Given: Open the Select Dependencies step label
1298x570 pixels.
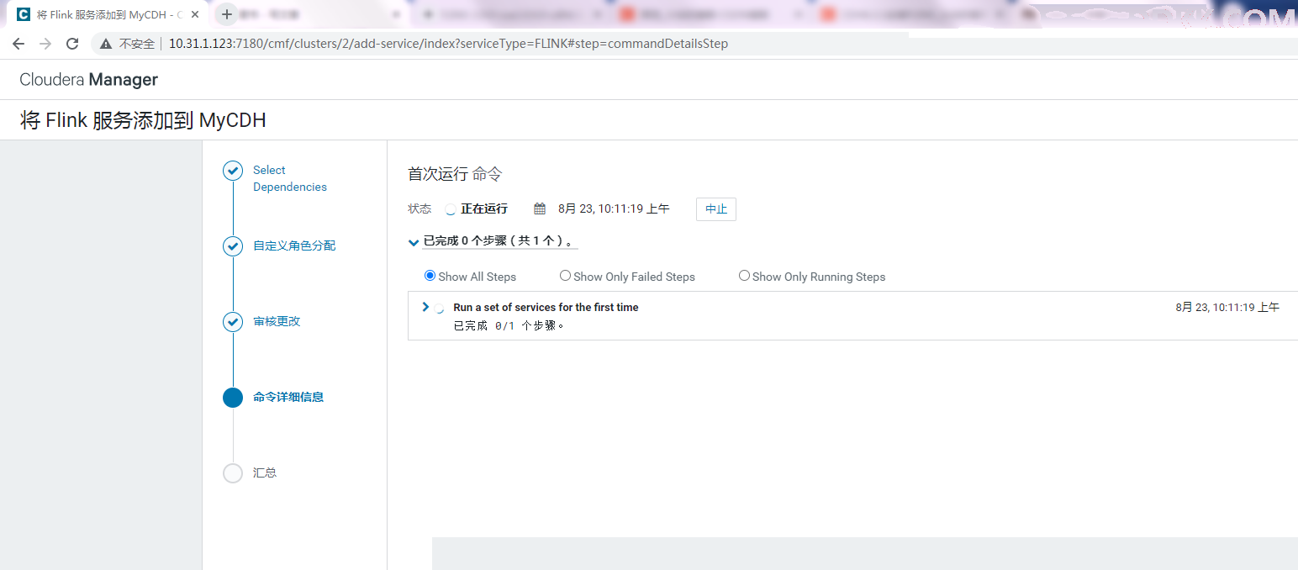Looking at the screenshot, I should point(290,178).
